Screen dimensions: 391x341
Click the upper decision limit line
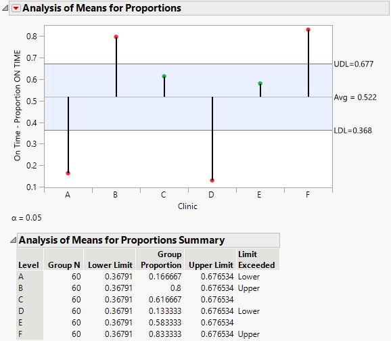[x=188, y=64]
